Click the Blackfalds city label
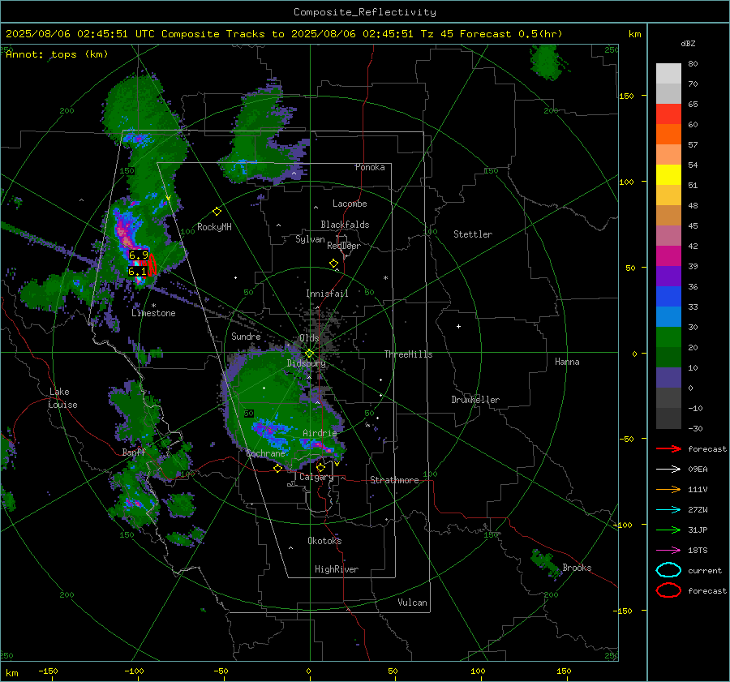Image resolution: width=730 pixels, height=682 pixels. coord(345,225)
